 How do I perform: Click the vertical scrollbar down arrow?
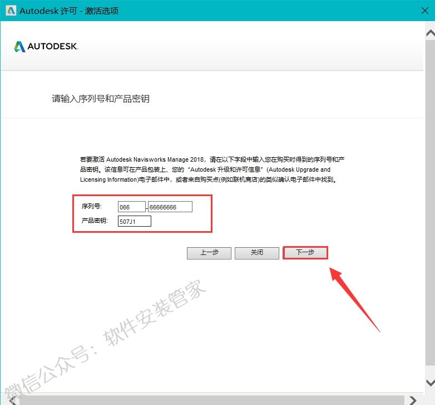[429, 383]
